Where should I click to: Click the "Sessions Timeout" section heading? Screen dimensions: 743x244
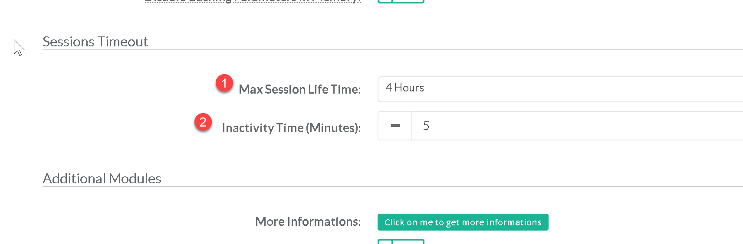click(x=95, y=42)
